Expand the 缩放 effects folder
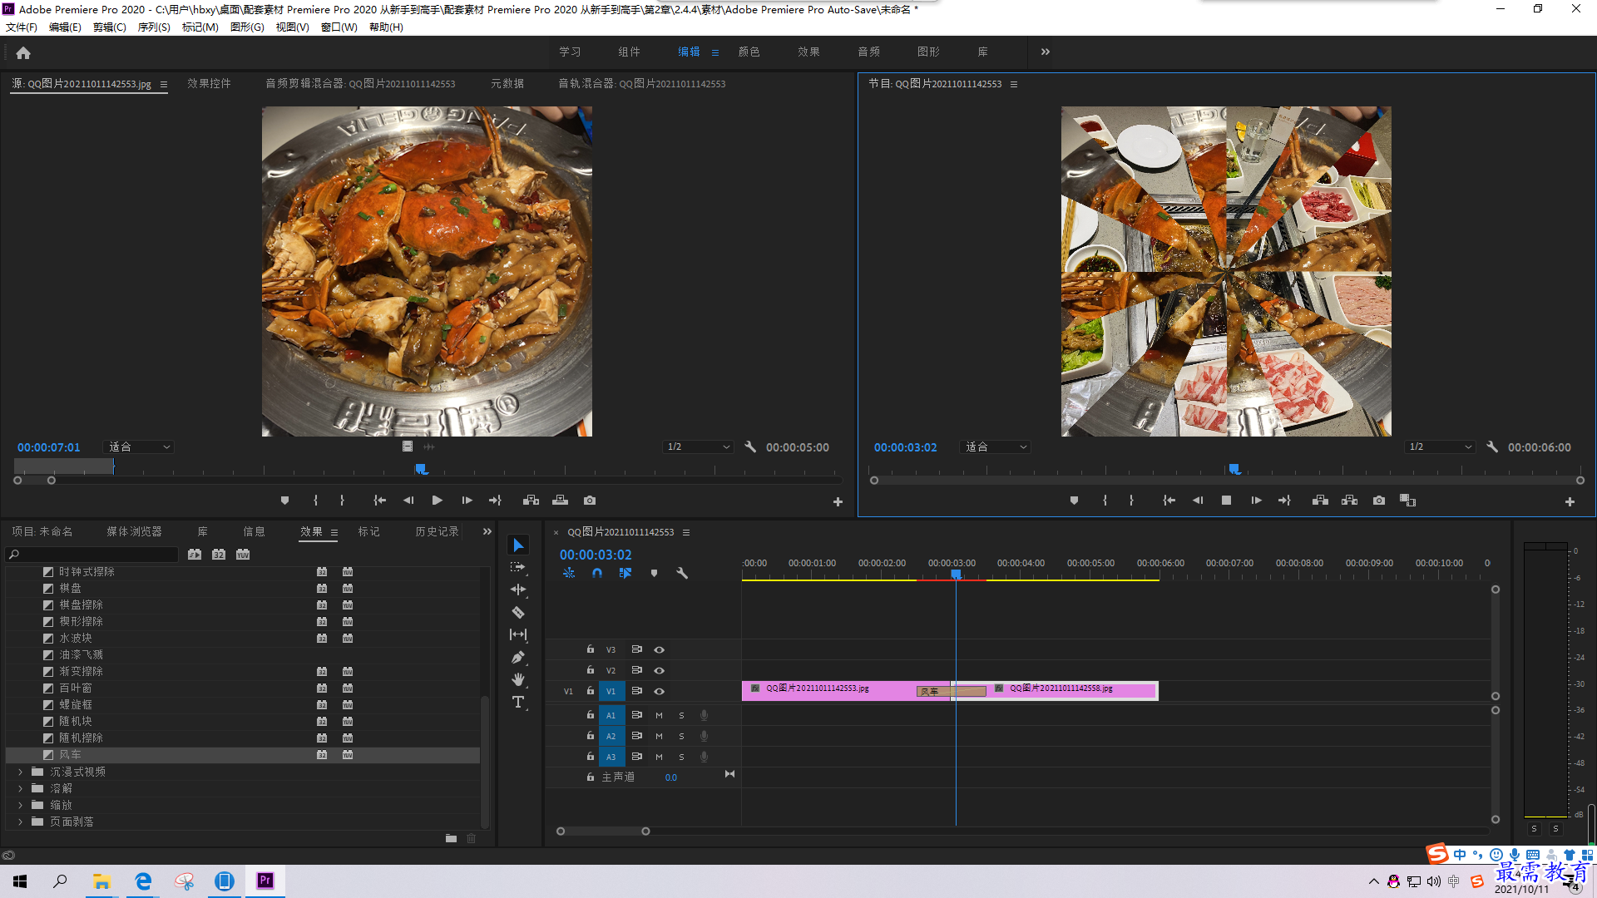This screenshot has width=1597, height=898. click(x=21, y=805)
